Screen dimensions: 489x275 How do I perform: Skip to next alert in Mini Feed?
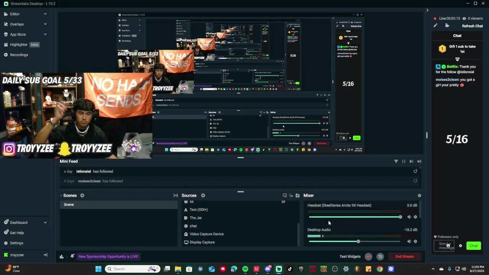pyautogui.click(x=411, y=162)
